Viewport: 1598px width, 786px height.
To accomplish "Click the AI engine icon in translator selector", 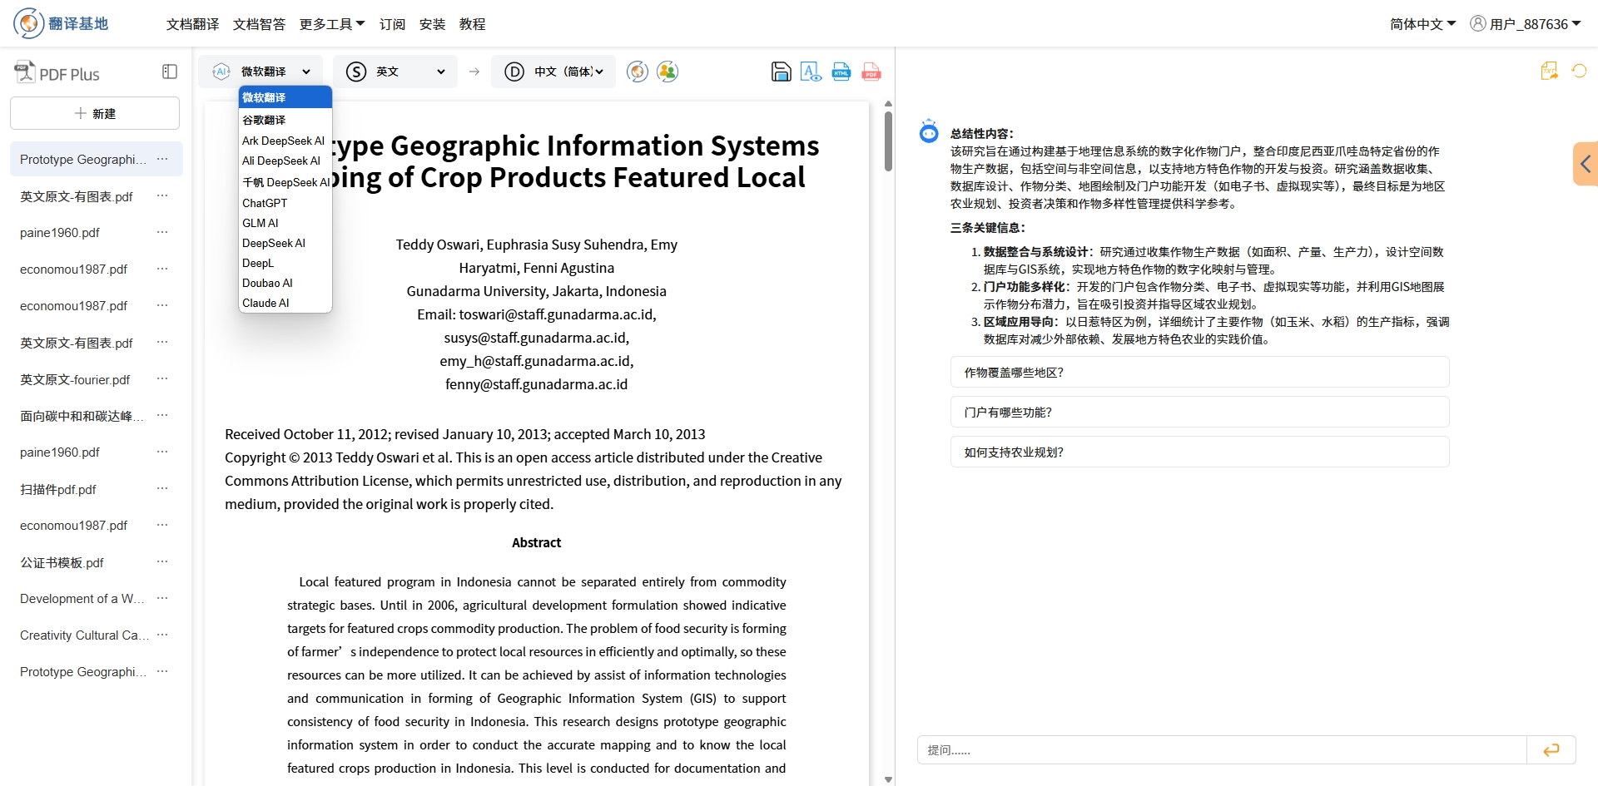I will click(x=221, y=72).
